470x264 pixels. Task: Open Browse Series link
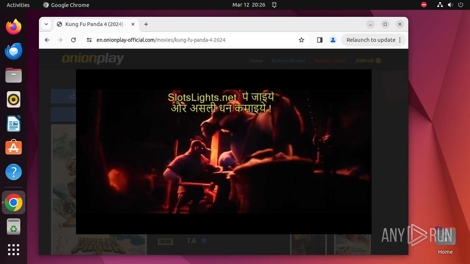(330, 60)
